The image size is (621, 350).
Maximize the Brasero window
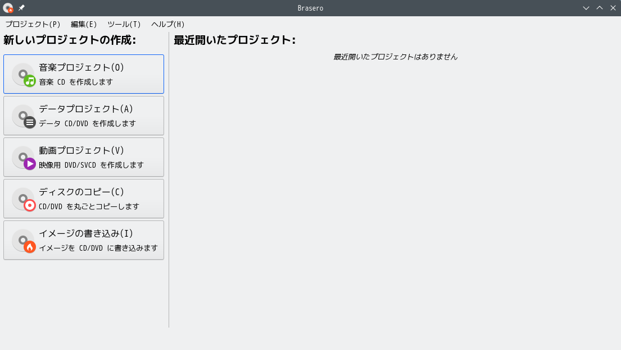[x=600, y=8]
